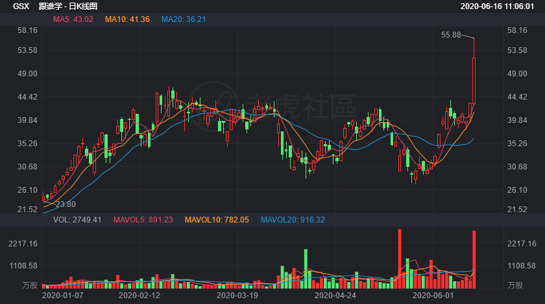Click the MA10: 41.36 indicator label
The height and width of the screenshot is (304, 545).
[127, 19]
